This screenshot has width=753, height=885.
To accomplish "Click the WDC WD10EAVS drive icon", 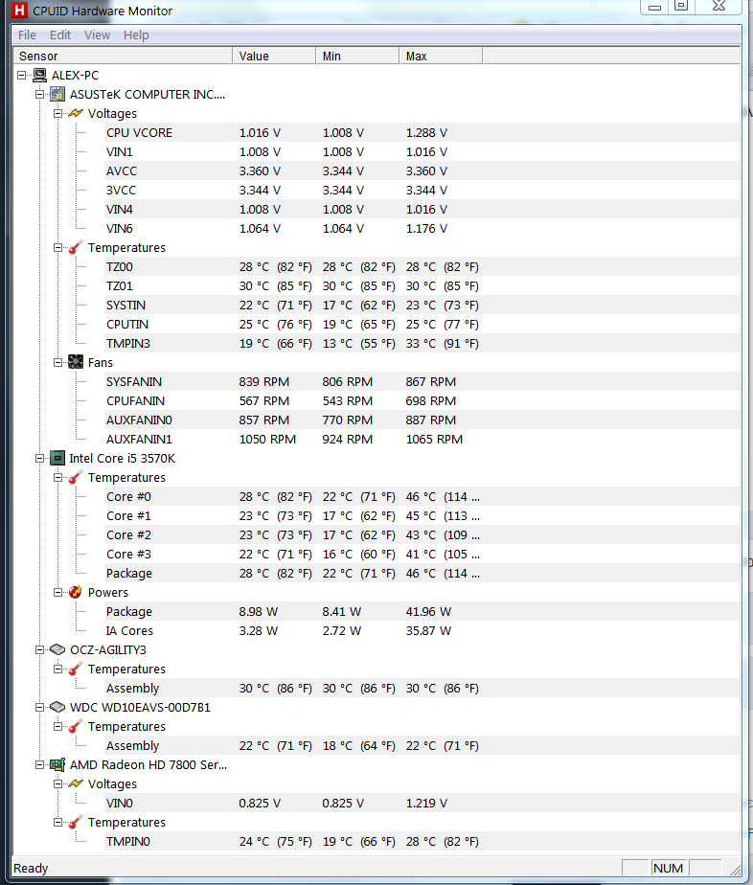I will (x=57, y=707).
